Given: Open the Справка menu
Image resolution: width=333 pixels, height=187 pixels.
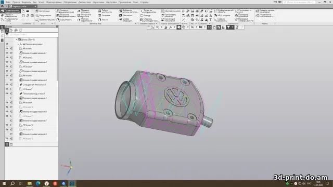Looking at the screenshot, I should 144,2.
